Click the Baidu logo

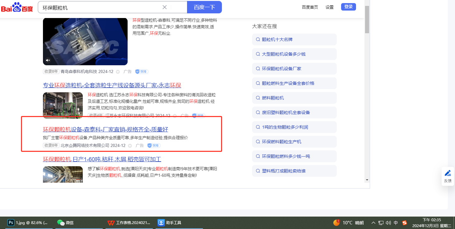pyautogui.click(x=17, y=7)
